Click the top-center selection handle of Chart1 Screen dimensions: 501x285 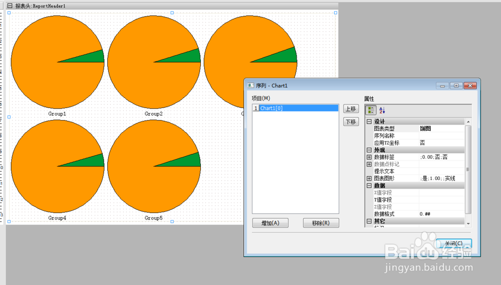172,13
